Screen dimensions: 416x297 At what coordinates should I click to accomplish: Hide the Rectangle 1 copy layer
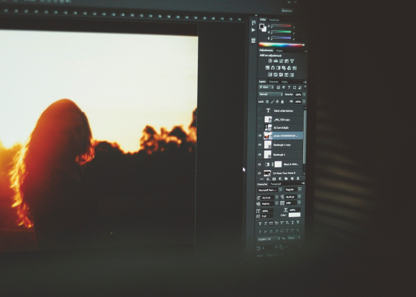[260, 144]
